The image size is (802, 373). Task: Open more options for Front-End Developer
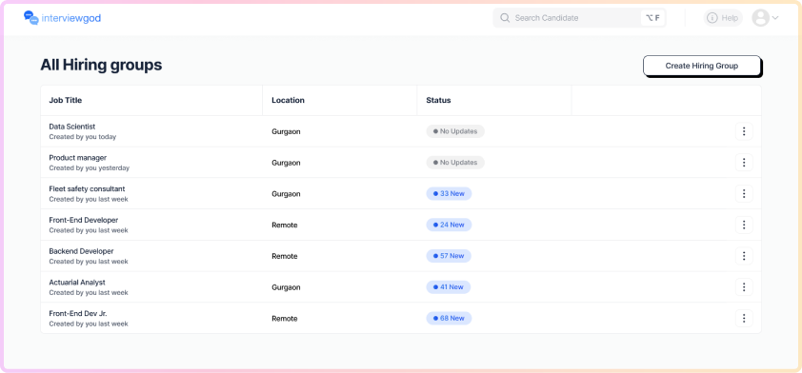coord(744,225)
